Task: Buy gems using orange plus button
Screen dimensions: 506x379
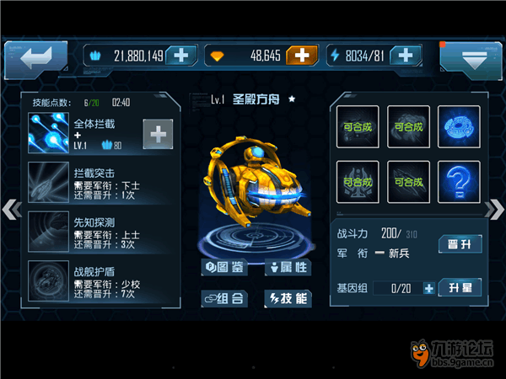Action: click(302, 56)
